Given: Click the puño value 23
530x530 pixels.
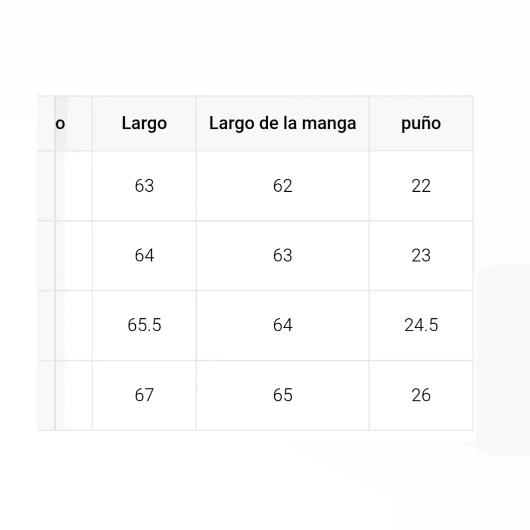Looking at the screenshot, I should tap(421, 255).
